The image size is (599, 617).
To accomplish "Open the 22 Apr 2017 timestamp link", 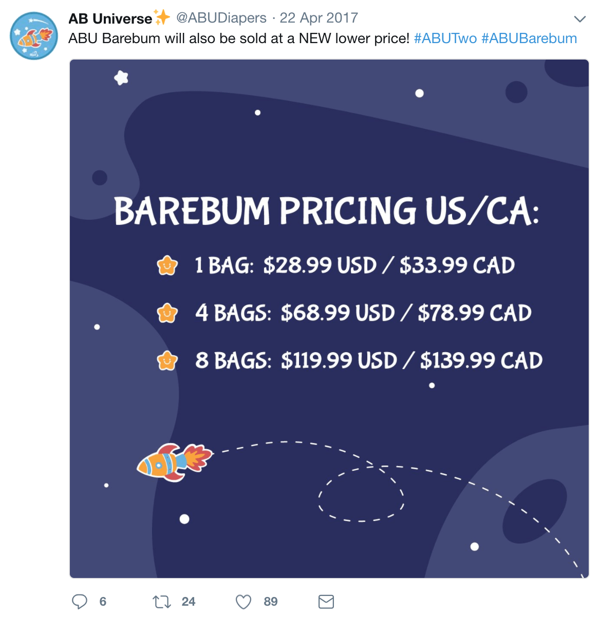I will click(x=319, y=18).
